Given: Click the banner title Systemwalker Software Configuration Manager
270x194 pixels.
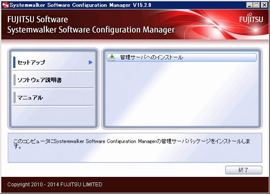Looking at the screenshot, I should [91, 30].
